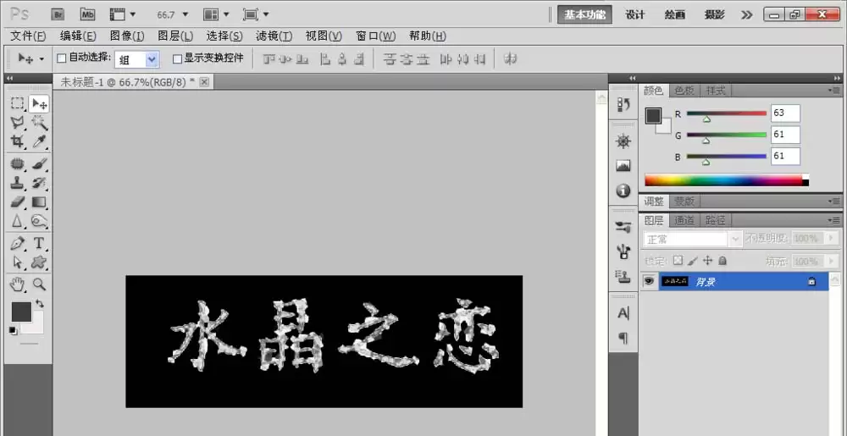Screen dimensions: 847x436
Task: Enable the 自动选择 checkbox
Action: coord(62,58)
